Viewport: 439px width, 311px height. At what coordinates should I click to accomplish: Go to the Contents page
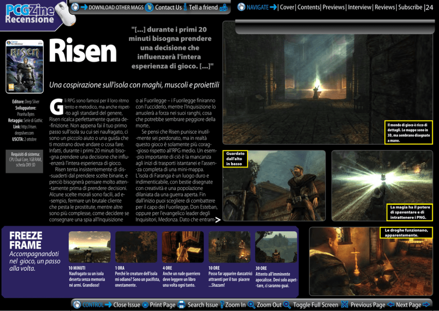[308, 7]
